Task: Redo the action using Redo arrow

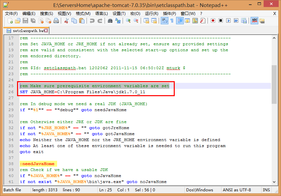Action: click(100, 21)
